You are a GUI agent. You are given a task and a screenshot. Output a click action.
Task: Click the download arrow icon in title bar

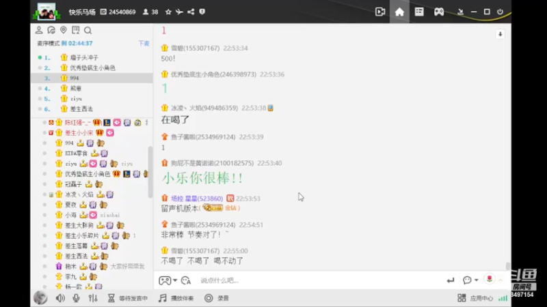click(x=460, y=12)
